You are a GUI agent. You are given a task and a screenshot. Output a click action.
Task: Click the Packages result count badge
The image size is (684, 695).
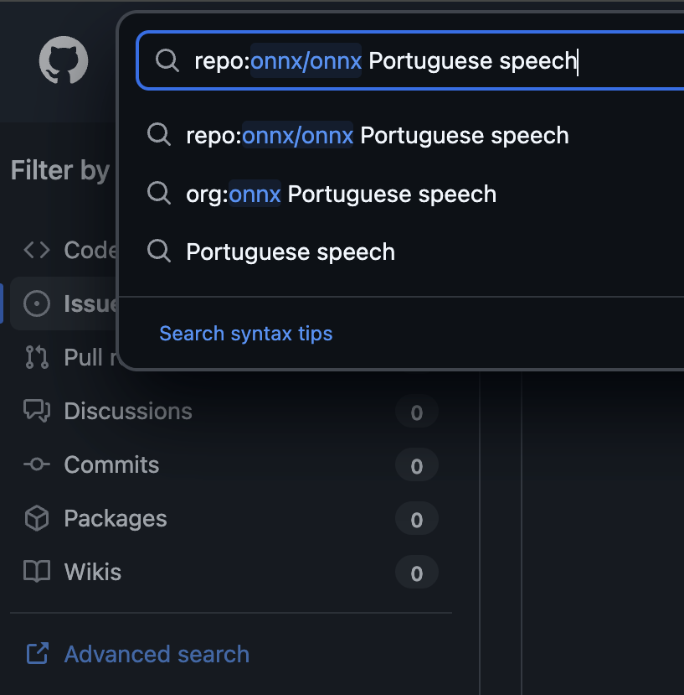click(416, 520)
